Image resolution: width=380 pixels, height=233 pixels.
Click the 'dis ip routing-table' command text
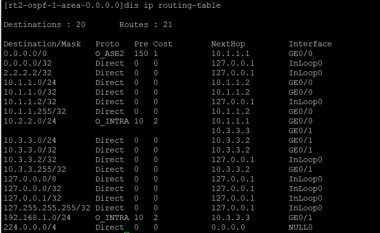click(x=172, y=5)
